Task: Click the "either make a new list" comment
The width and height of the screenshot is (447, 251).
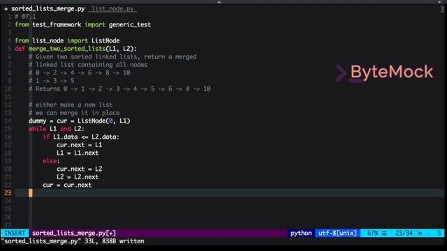Action: tap(71, 105)
